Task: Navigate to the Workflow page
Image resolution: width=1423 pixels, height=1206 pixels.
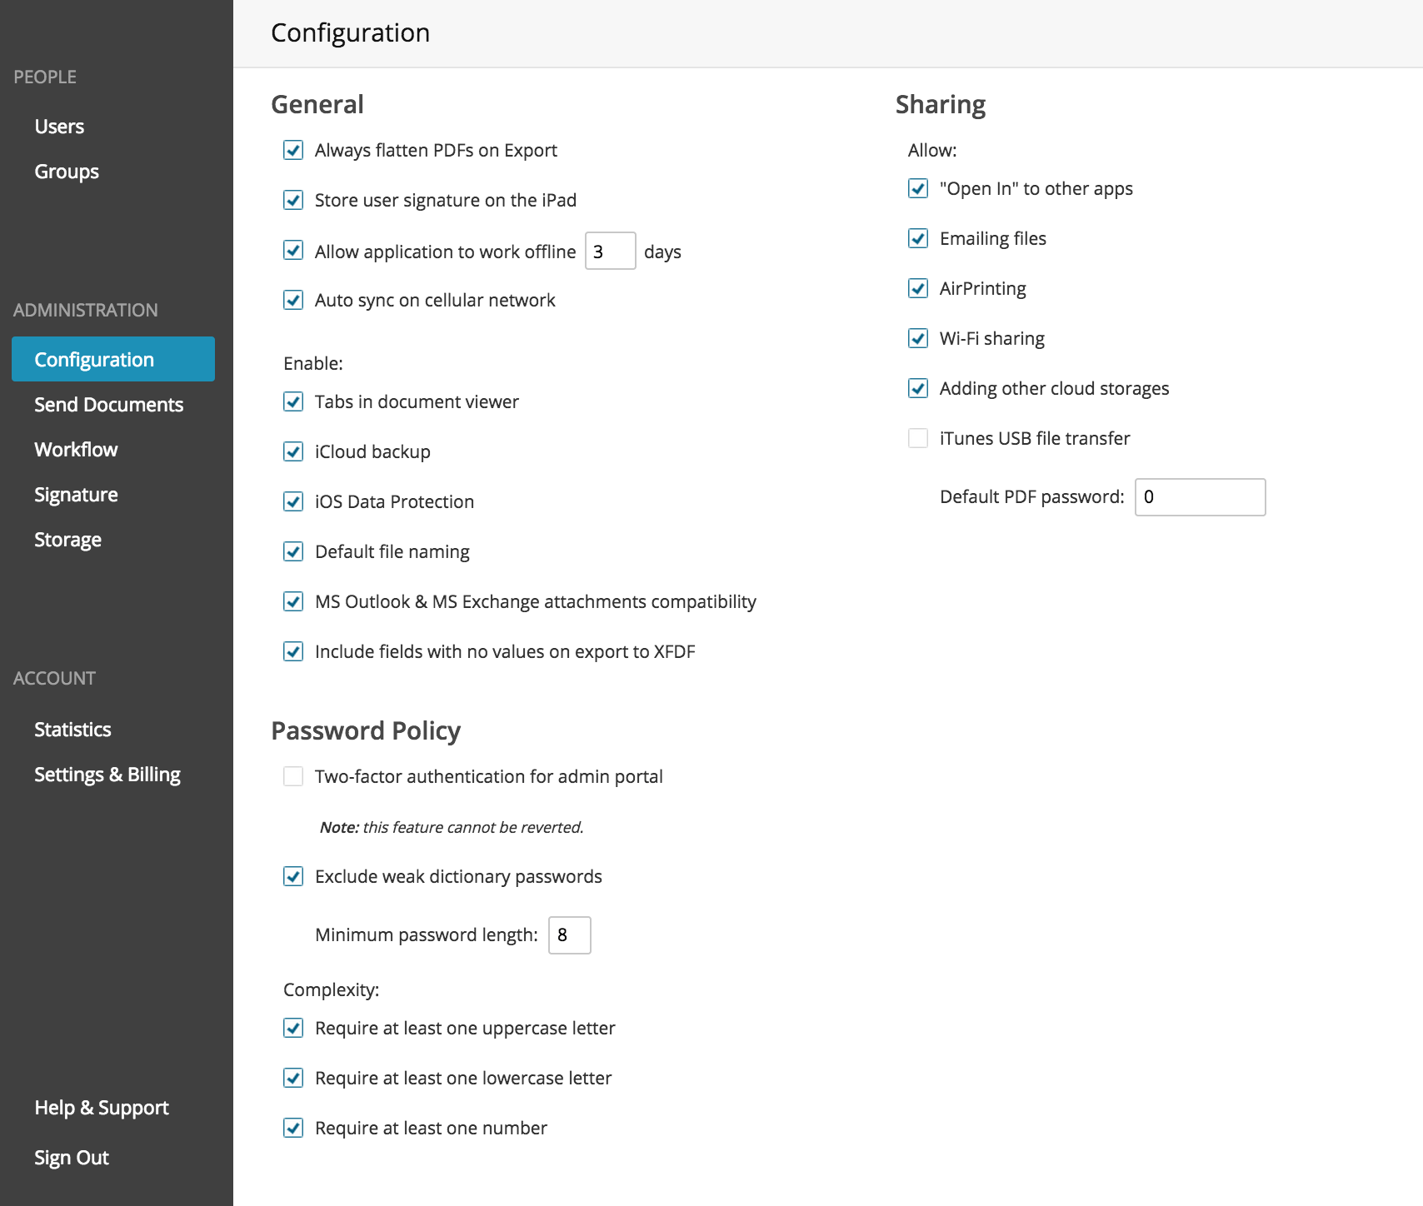Action: (x=76, y=449)
